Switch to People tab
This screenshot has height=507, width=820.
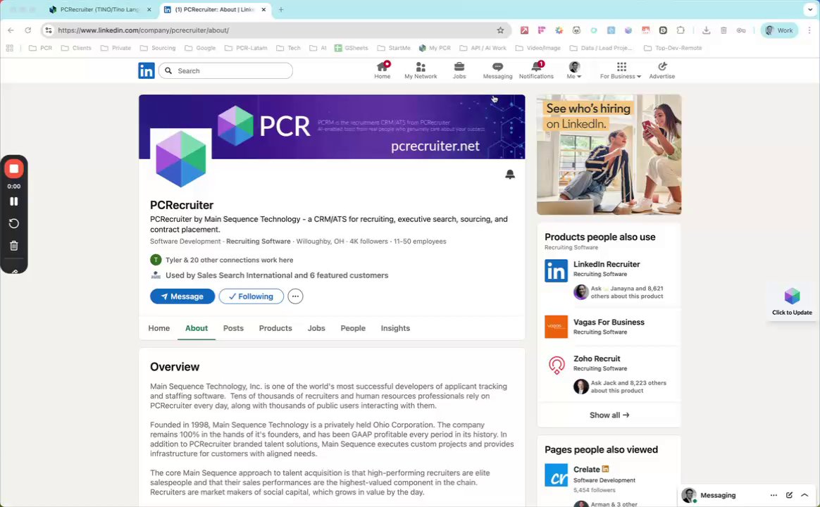[x=353, y=328]
